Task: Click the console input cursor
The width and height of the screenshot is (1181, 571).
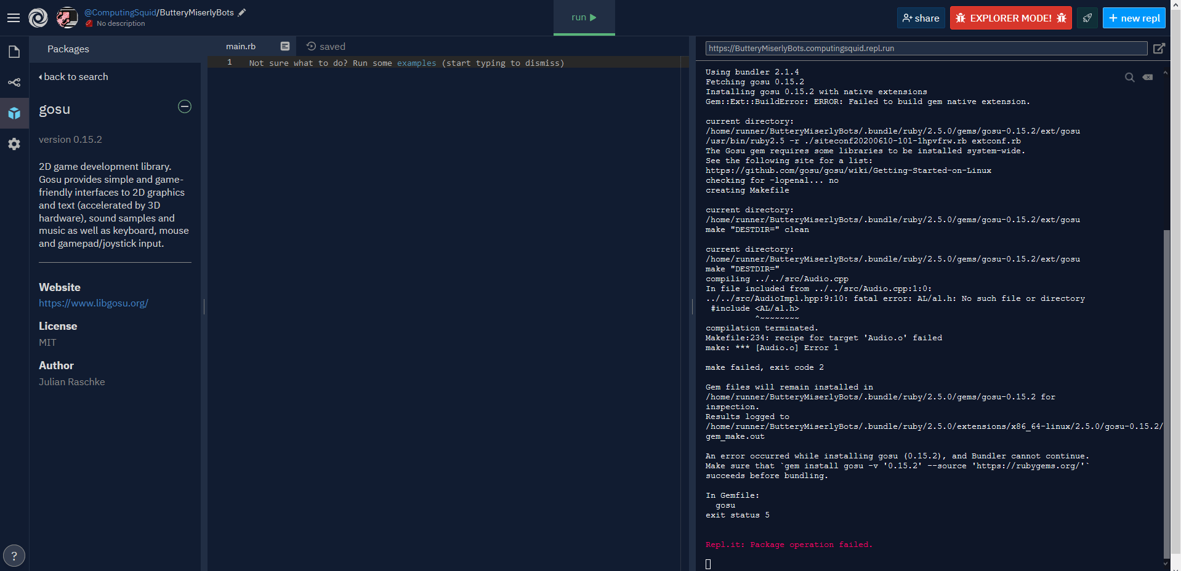Action: [708, 564]
